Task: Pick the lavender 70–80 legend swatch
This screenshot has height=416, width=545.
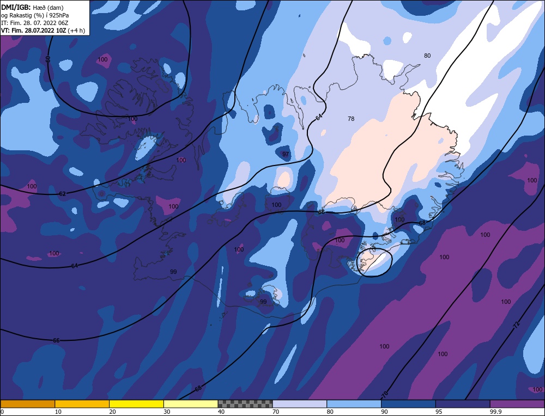Action: (300, 403)
